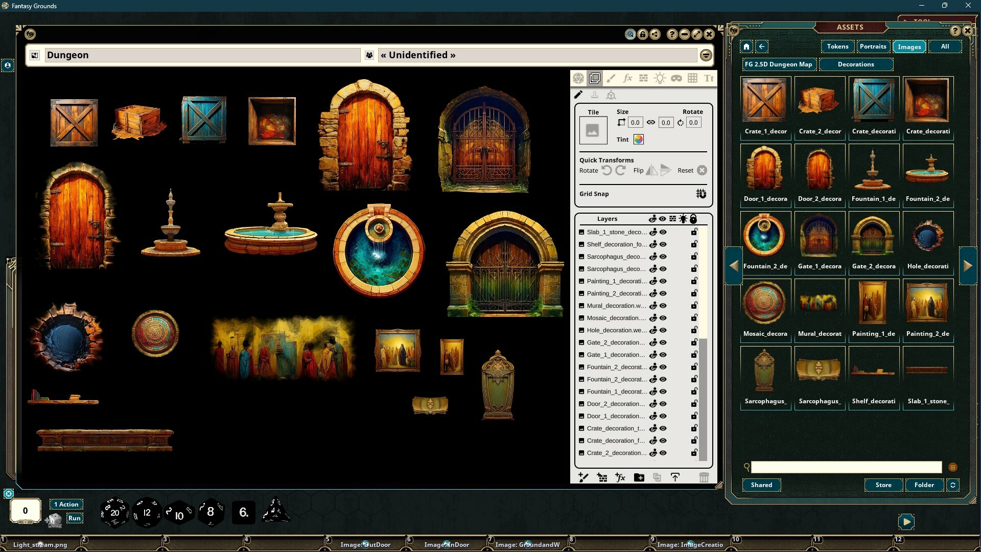Open the Tint color picker
This screenshot has height=552, width=981.
[x=638, y=139]
